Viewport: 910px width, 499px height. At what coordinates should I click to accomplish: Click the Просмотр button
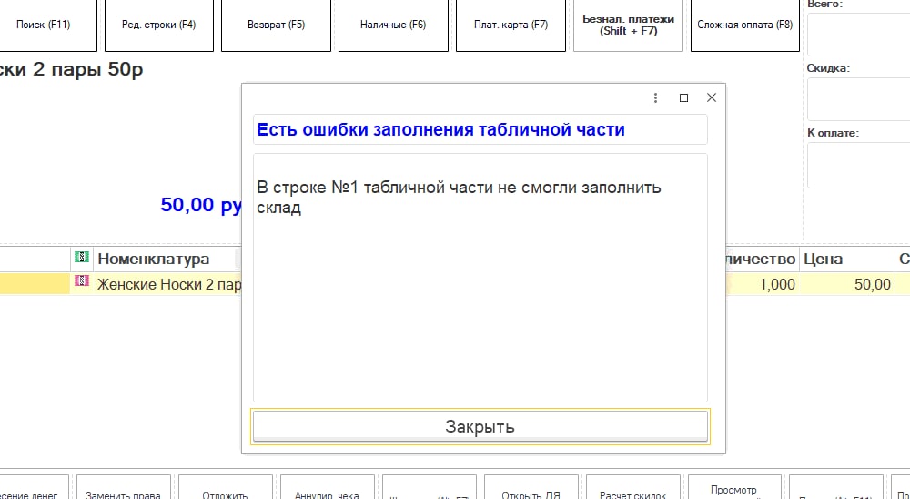click(734, 487)
